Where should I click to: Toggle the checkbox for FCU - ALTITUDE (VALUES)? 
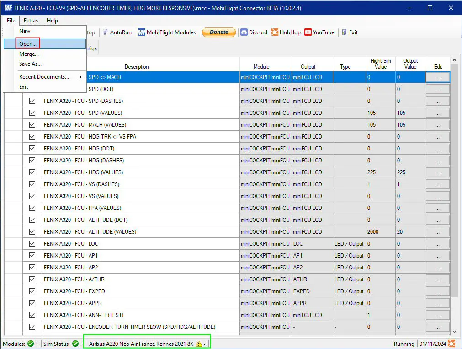32,231
